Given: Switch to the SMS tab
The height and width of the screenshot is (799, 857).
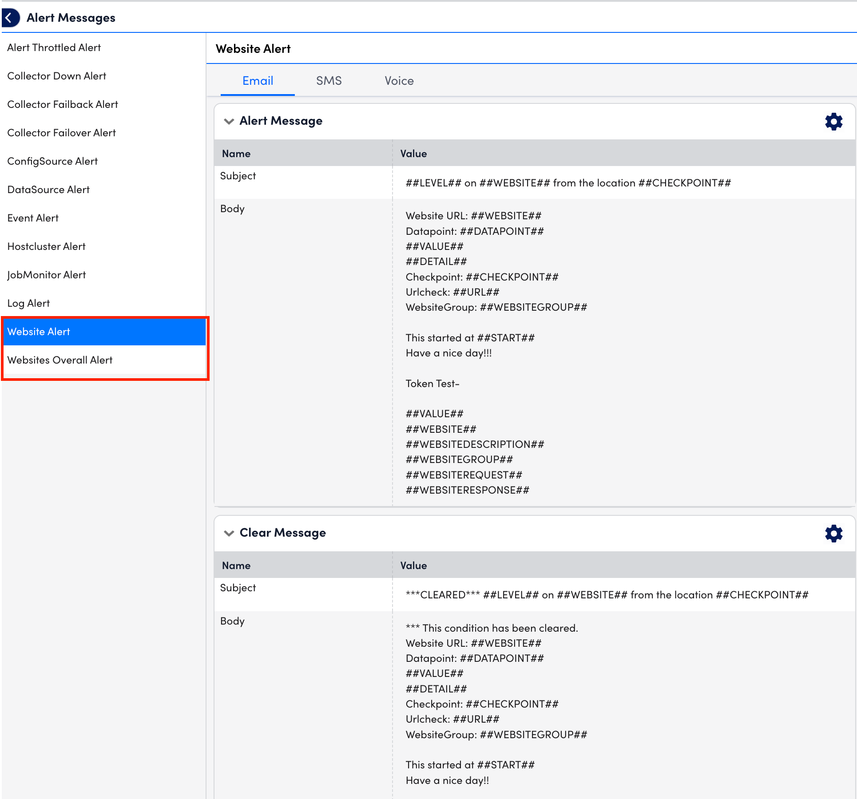Looking at the screenshot, I should coord(329,81).
